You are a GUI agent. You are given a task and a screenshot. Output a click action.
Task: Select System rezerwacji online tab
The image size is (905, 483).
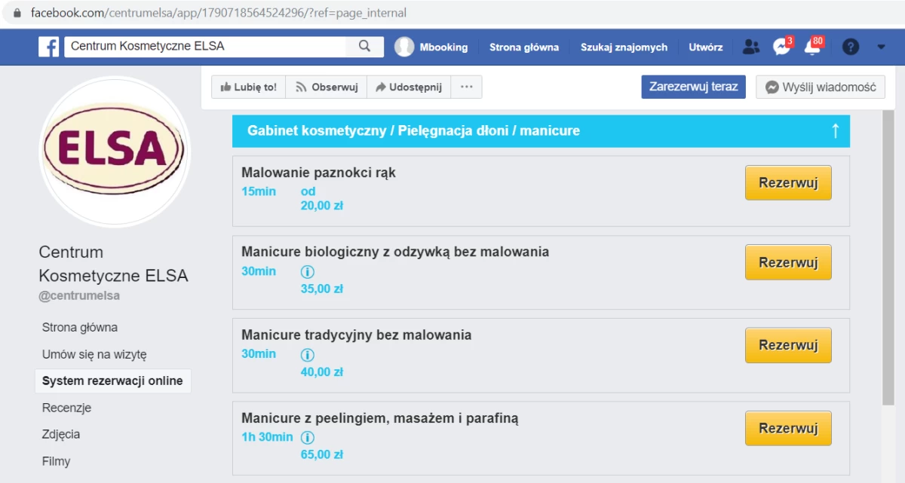[x=112, y=381]
